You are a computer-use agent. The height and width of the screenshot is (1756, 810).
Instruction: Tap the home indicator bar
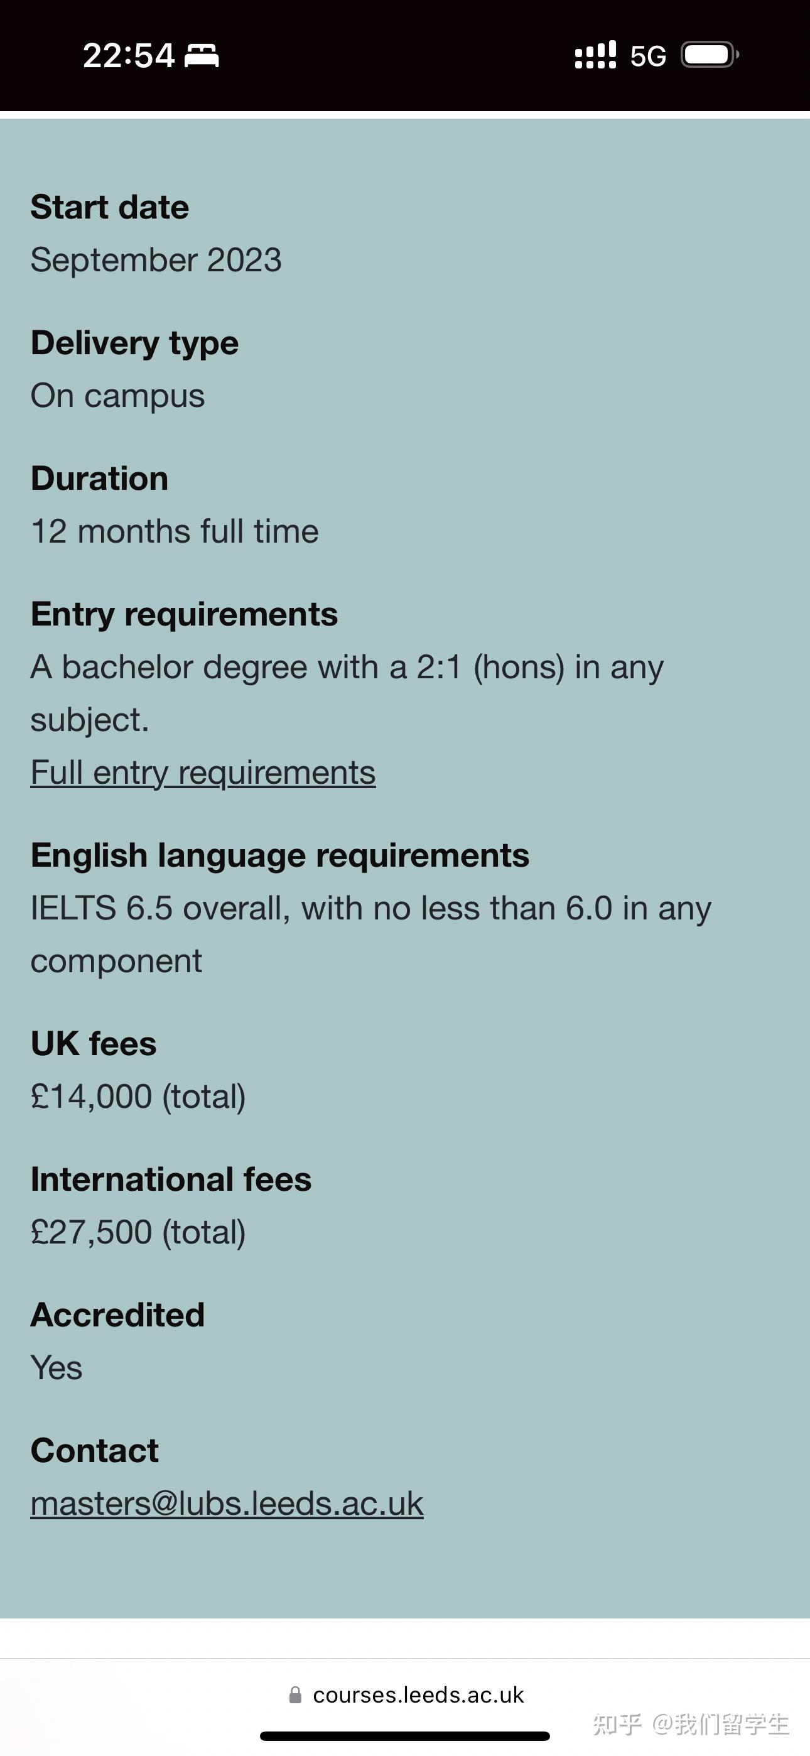(405, 1735)
